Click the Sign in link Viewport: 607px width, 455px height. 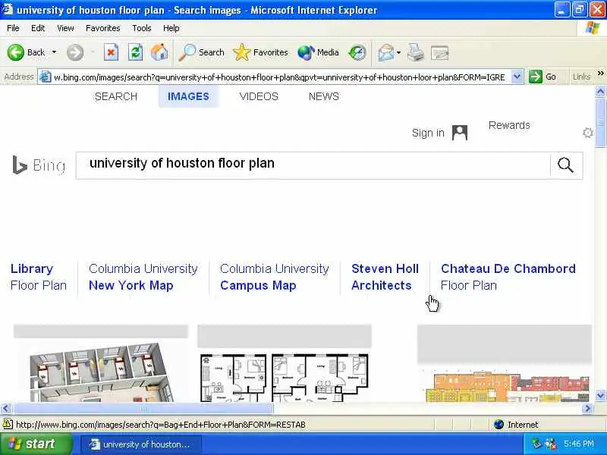click(428, 133)
